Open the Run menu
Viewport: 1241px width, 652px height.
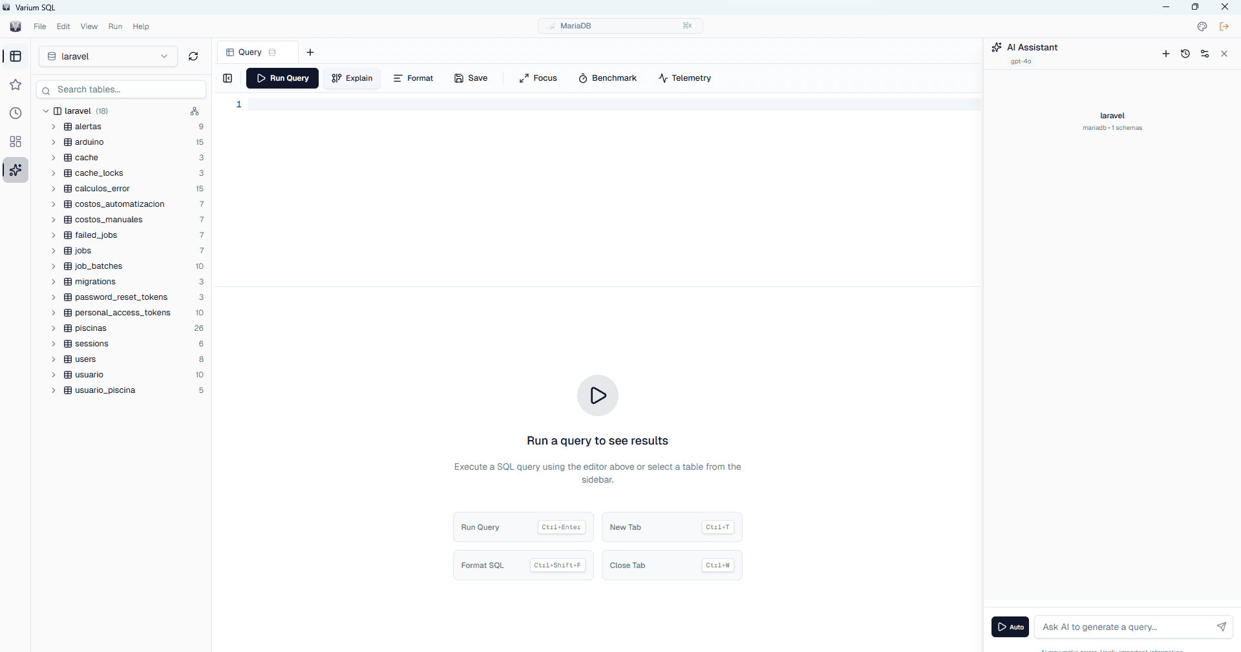click(115, 26)
